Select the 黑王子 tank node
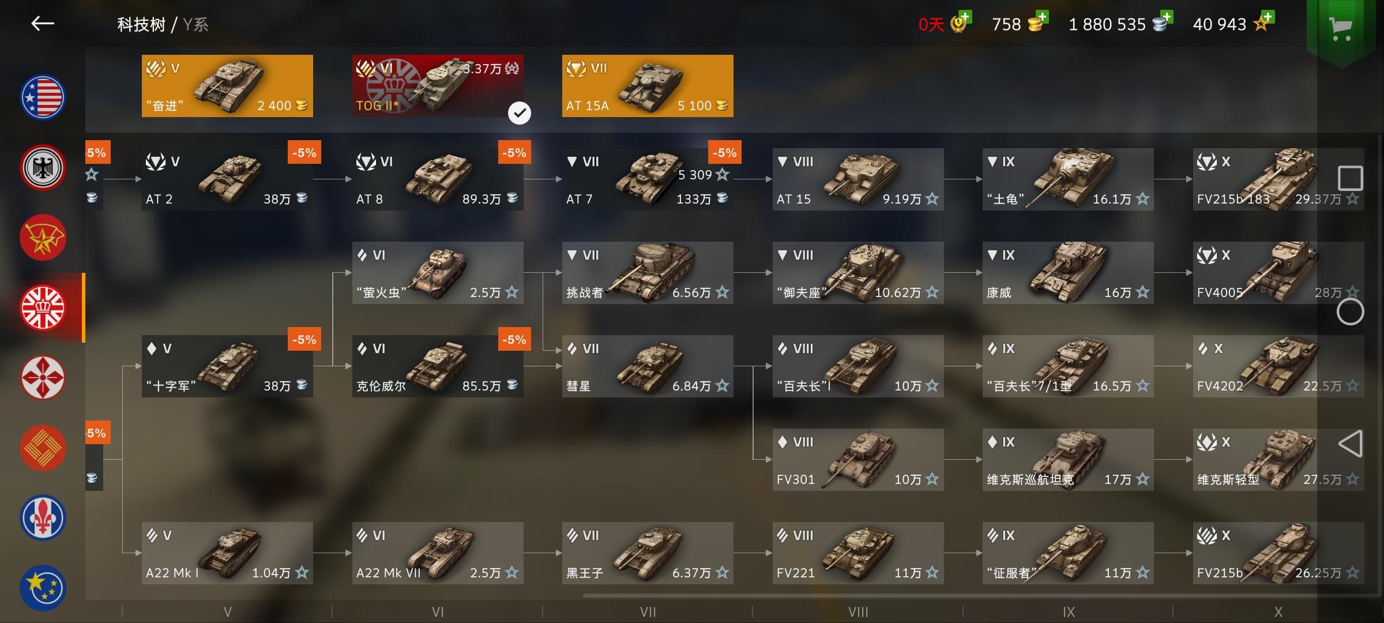 pos(648,553)
